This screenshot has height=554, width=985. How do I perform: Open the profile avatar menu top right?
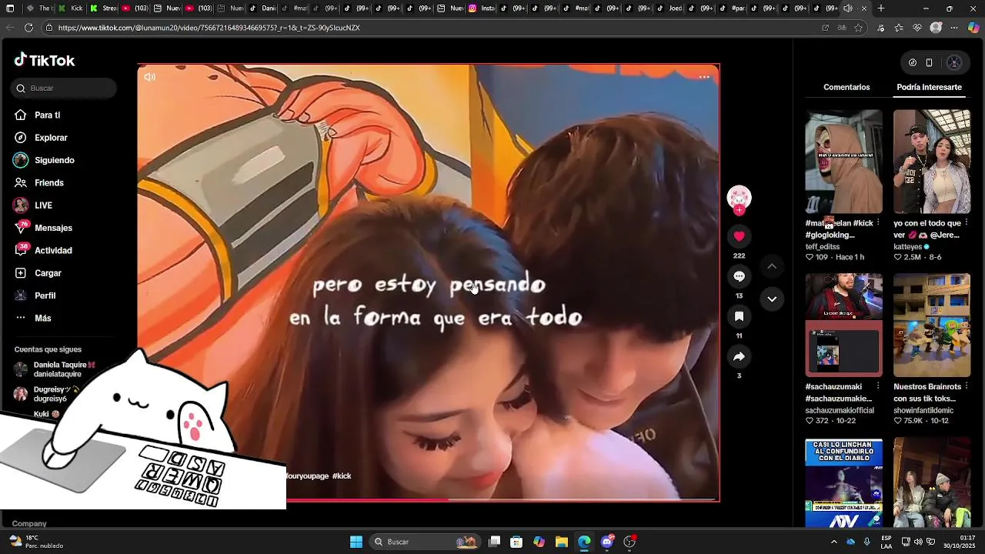(954, 63)
